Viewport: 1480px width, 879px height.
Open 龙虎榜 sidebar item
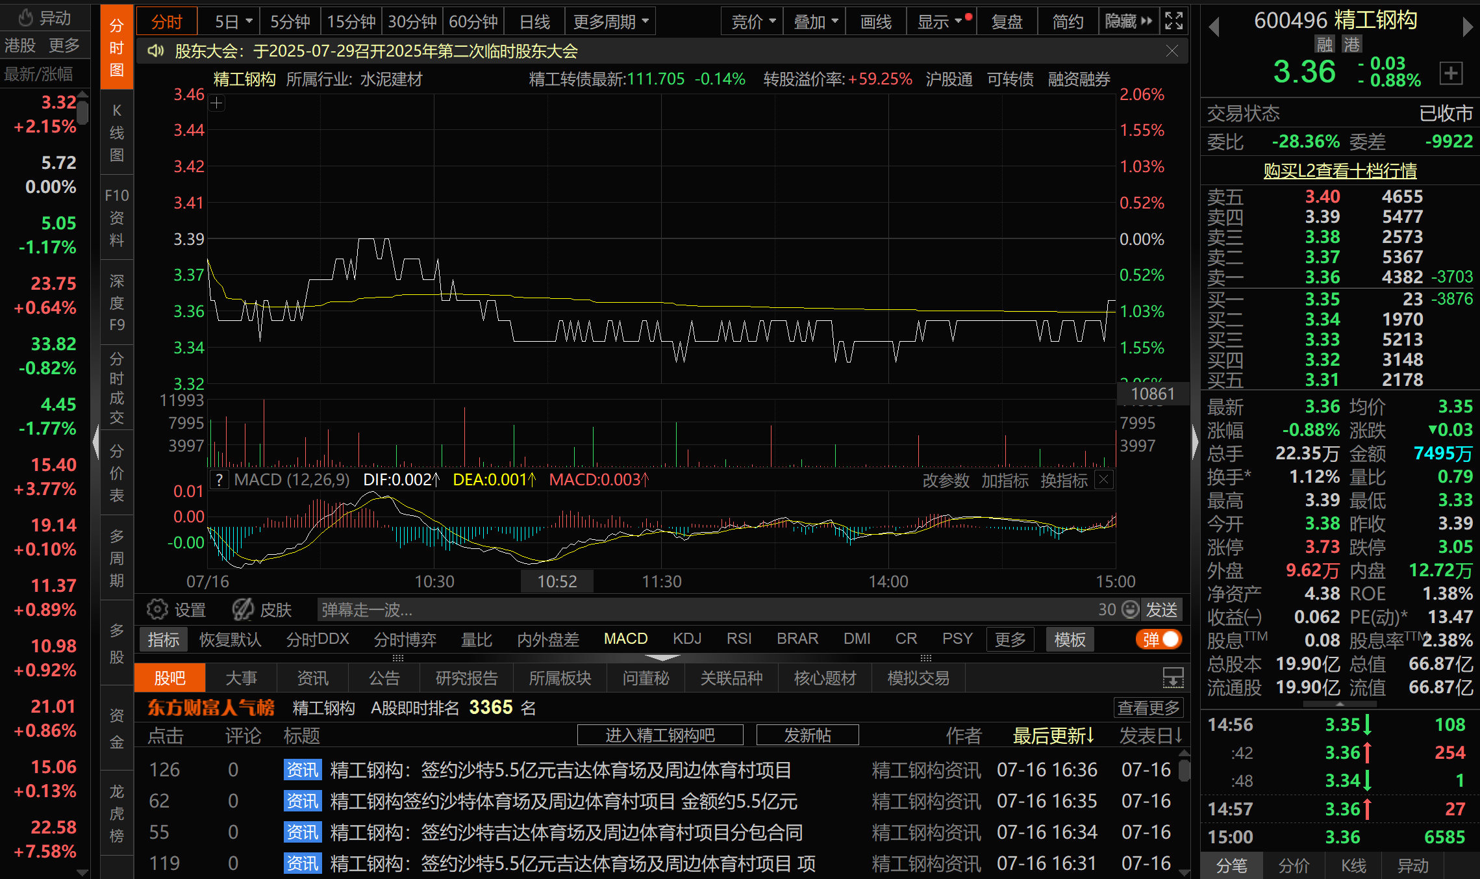[117, 813]
